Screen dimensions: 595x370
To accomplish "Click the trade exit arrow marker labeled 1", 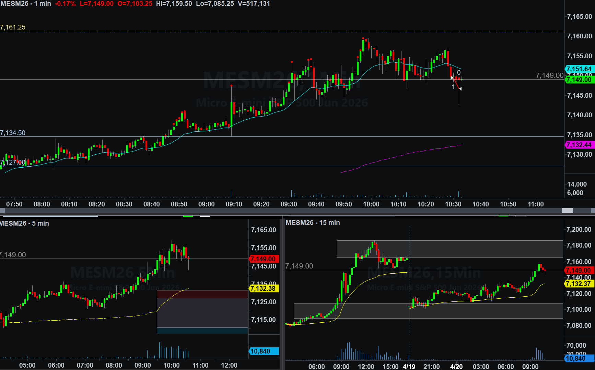I will coord(460,89).
